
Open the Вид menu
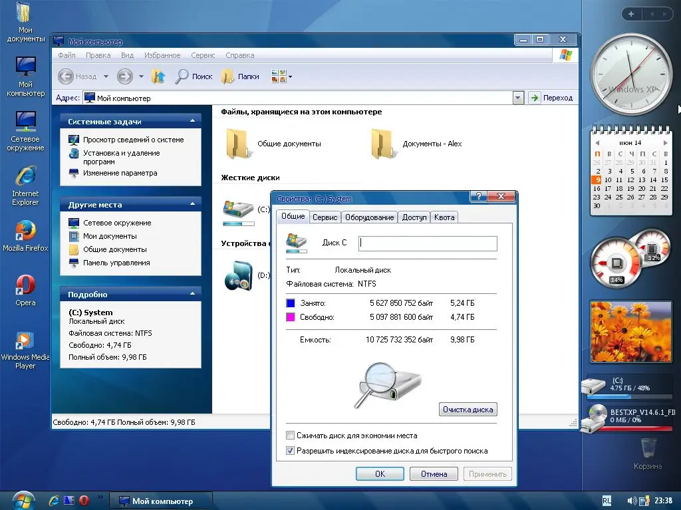tap(127, 55)
